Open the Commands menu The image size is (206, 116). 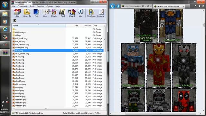click(x=23, y=6)
